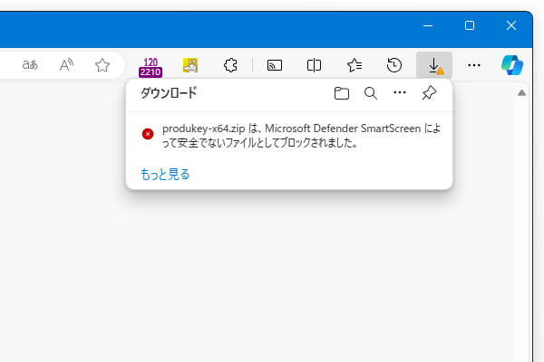The height and width of the screenshot is (362, 544).
Task: Open the yellow rabbit extension icon
Action: [190, 65]
